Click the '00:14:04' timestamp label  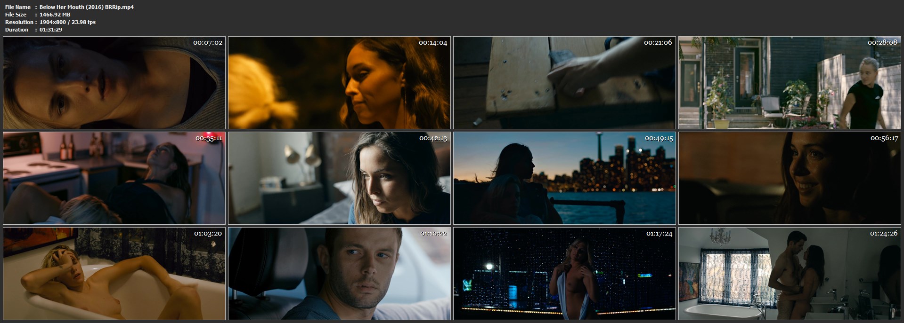click(x=433, y=42)
